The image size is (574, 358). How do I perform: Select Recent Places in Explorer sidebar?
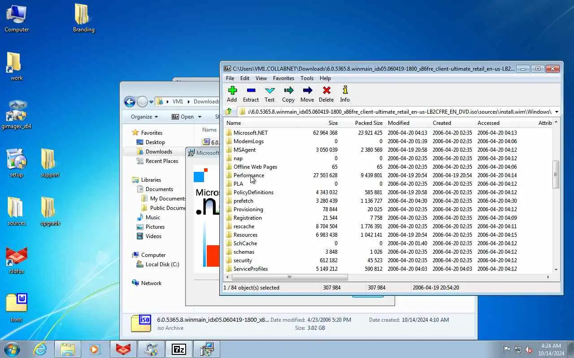(157, 161)
